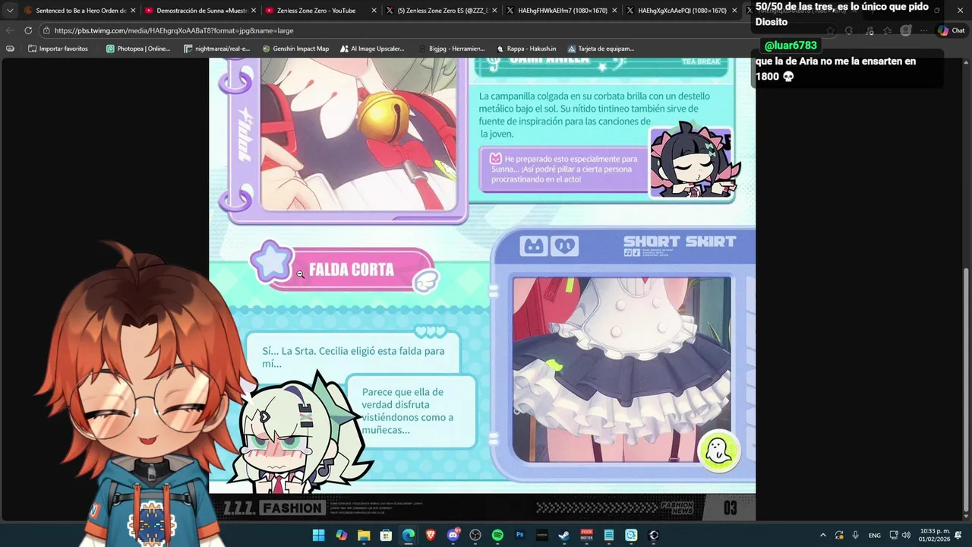
Task: Open Microsoft Store from the taskbar
Action: click(x=386, y=535)
